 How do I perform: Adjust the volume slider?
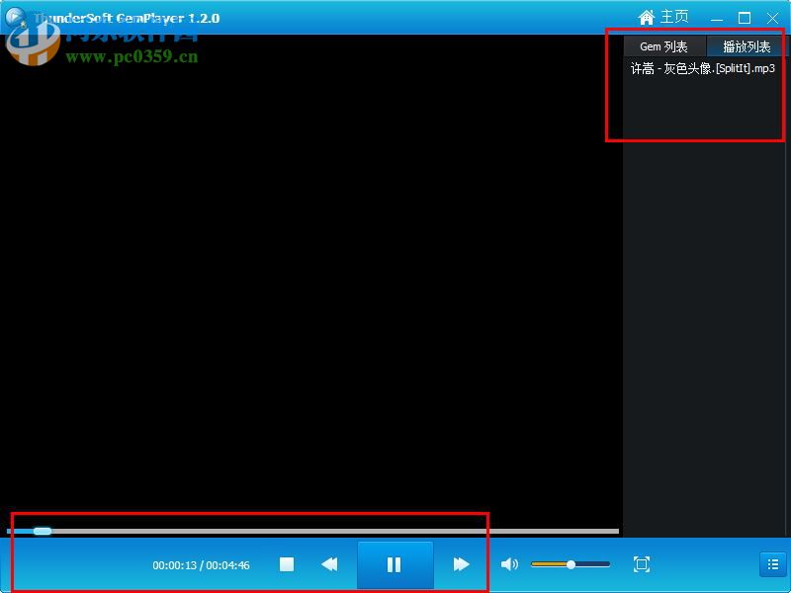[x=571, y=564]
